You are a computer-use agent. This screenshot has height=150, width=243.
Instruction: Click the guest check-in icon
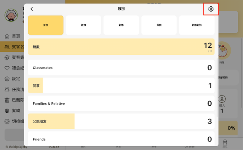7,58
